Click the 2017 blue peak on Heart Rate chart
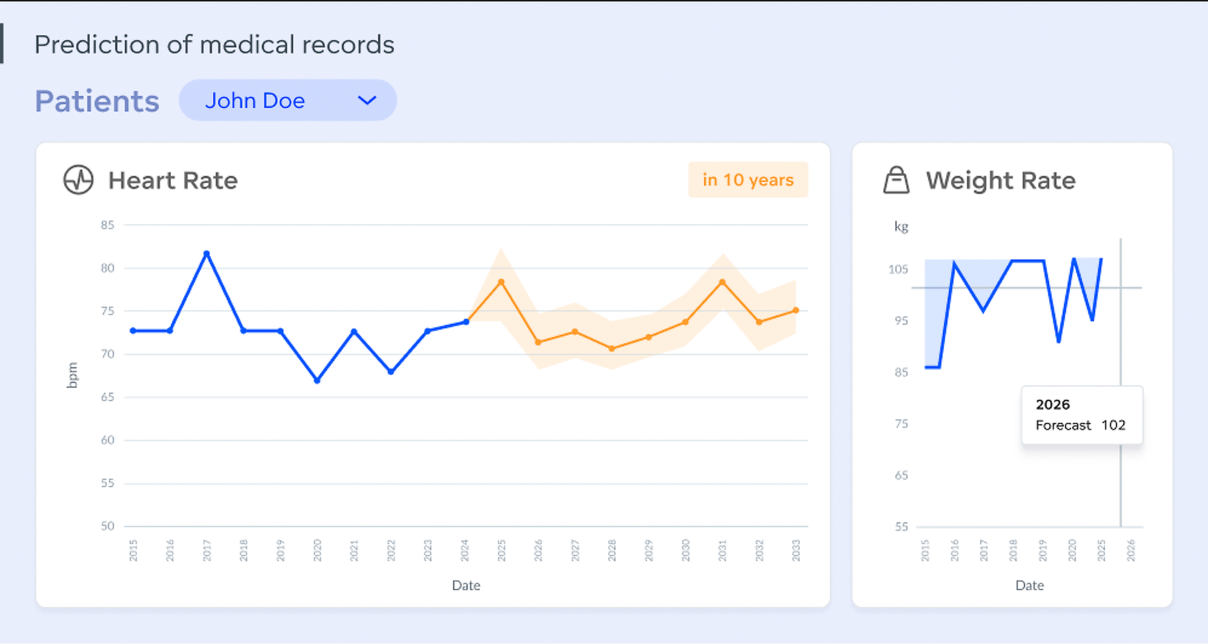 click(x=206, y=254)
